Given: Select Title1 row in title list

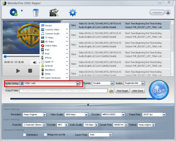Looking at the screenshot, I should (120, 25).
